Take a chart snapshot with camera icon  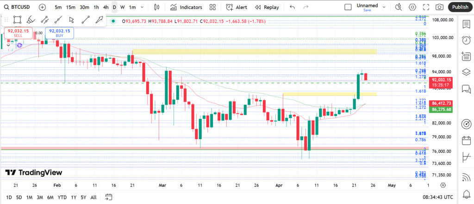[440, 7]
